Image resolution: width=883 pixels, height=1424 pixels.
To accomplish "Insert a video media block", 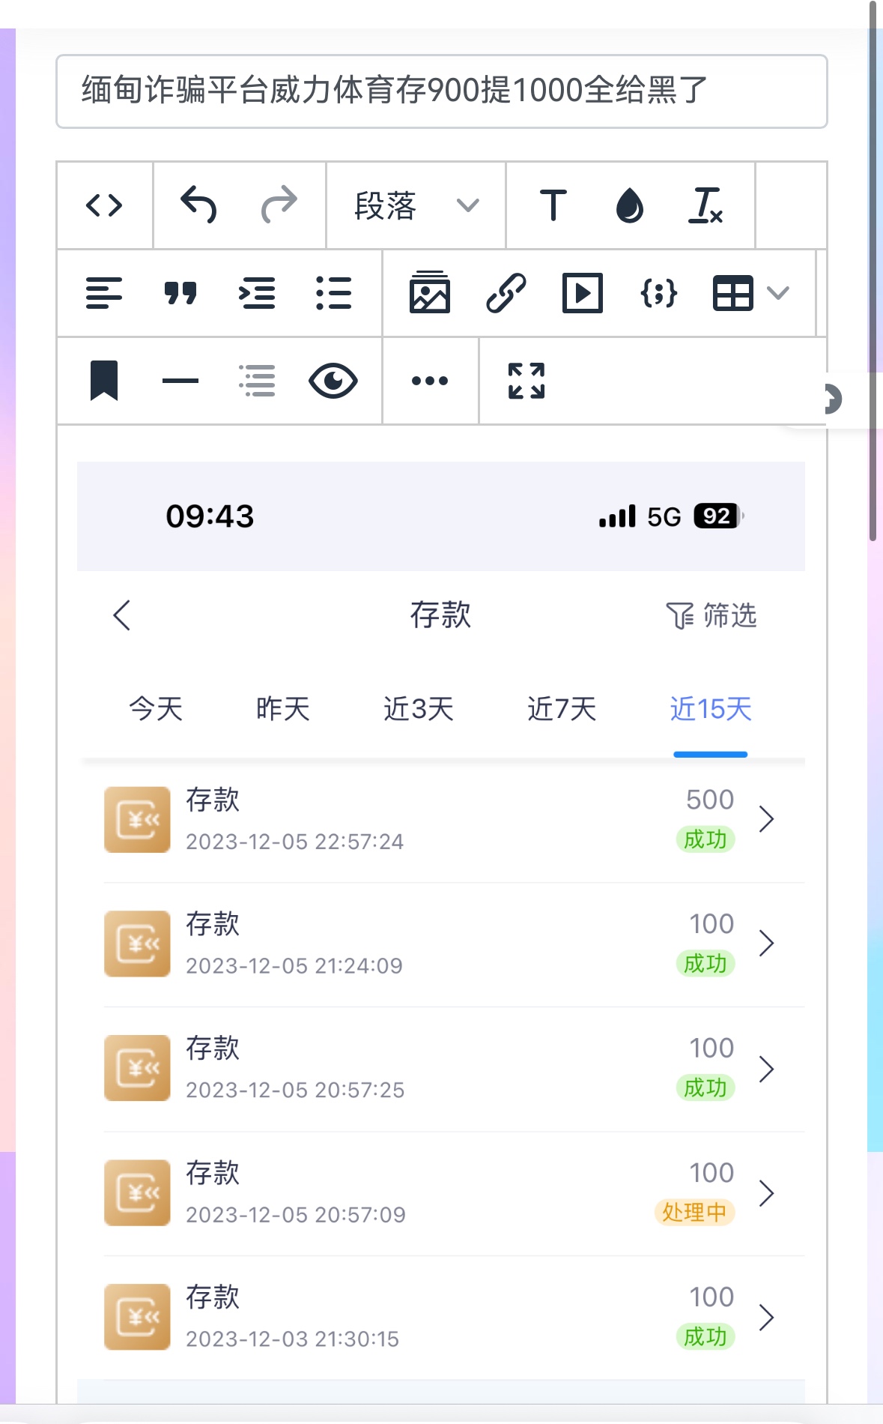I will [x=583, y=293].
